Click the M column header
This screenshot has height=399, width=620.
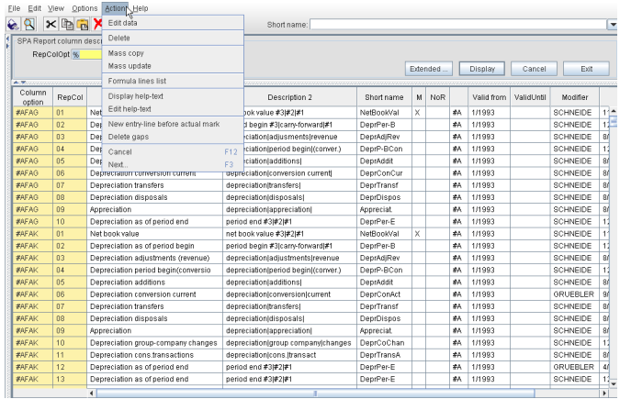[x=419, y=97]
